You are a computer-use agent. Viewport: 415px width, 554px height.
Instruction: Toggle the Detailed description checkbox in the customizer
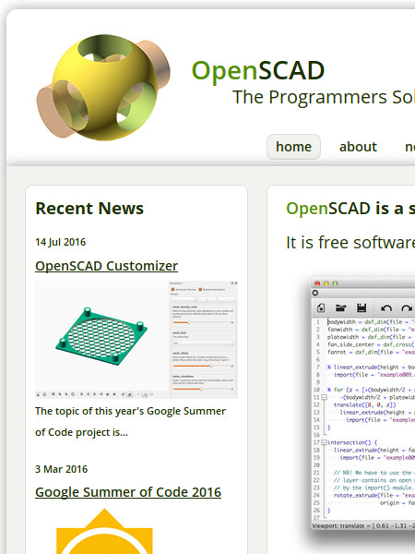(200, 289)
